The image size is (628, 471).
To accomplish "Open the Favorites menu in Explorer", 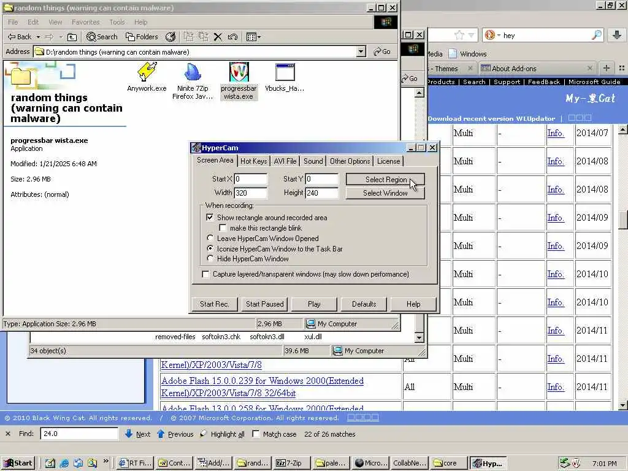I will pyautogui.click(x=85, y=22).
